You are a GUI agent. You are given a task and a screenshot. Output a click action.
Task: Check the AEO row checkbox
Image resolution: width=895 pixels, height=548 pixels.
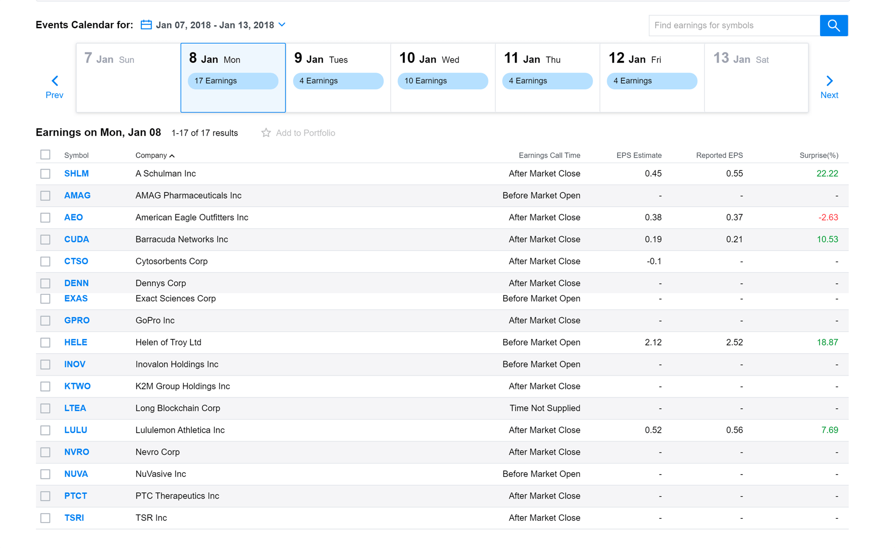coord(45,218)
